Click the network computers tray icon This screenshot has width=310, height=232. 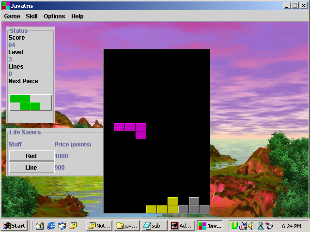point(243,226)
